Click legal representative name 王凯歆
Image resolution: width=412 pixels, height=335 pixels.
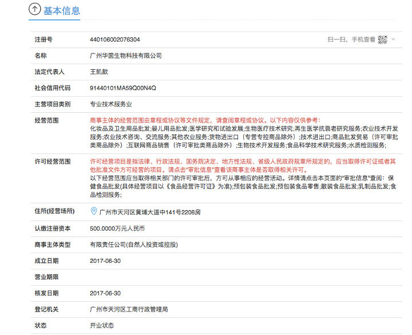click(x=99, y=72)
